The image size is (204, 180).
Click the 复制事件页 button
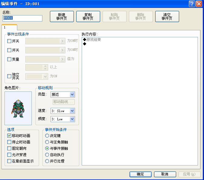click(88, 17)
